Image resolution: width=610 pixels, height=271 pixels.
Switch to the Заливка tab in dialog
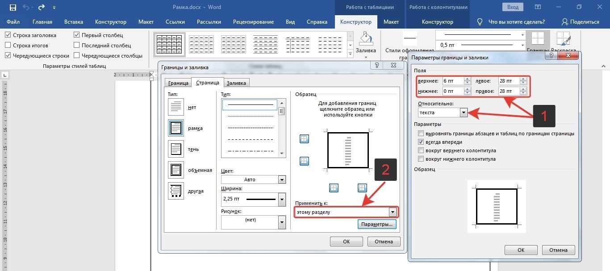click(x=236, y=83)
